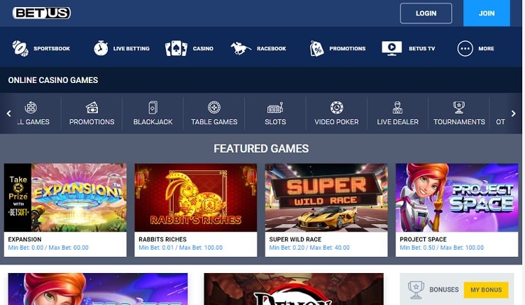Viewport: 525px width, 305px height.
Task: Click the SUPER WILD RACE game title
Action: point(295,239)
